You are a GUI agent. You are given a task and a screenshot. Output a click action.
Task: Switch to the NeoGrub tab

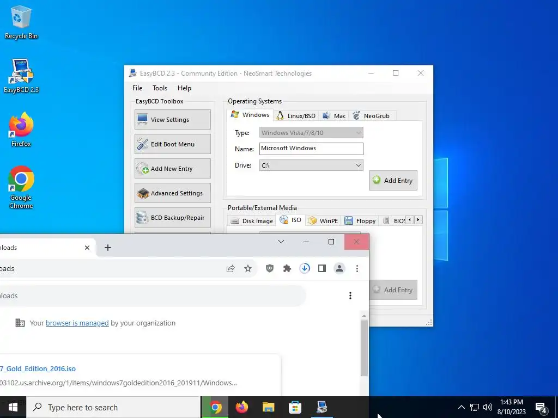coord(372,116)
